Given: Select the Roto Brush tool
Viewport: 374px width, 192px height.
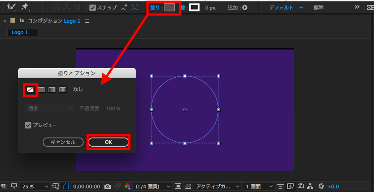Looking at the screenshot, I should click(11, 7).
